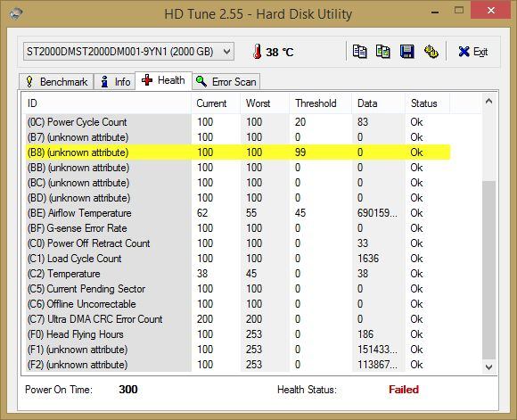This screenshot has width=517, height=420.
Task: Open the drive selection dropdown
Action: click(128, 52)
